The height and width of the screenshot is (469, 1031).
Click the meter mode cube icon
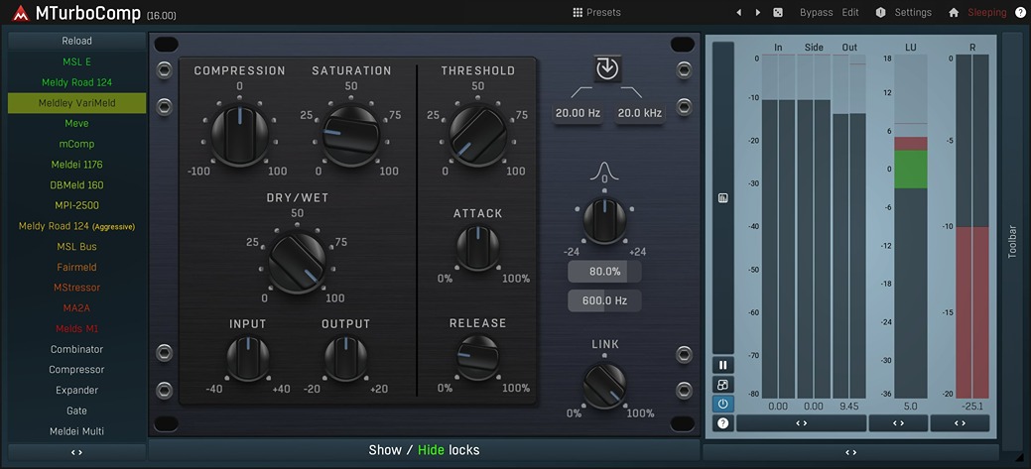[723, 385]
